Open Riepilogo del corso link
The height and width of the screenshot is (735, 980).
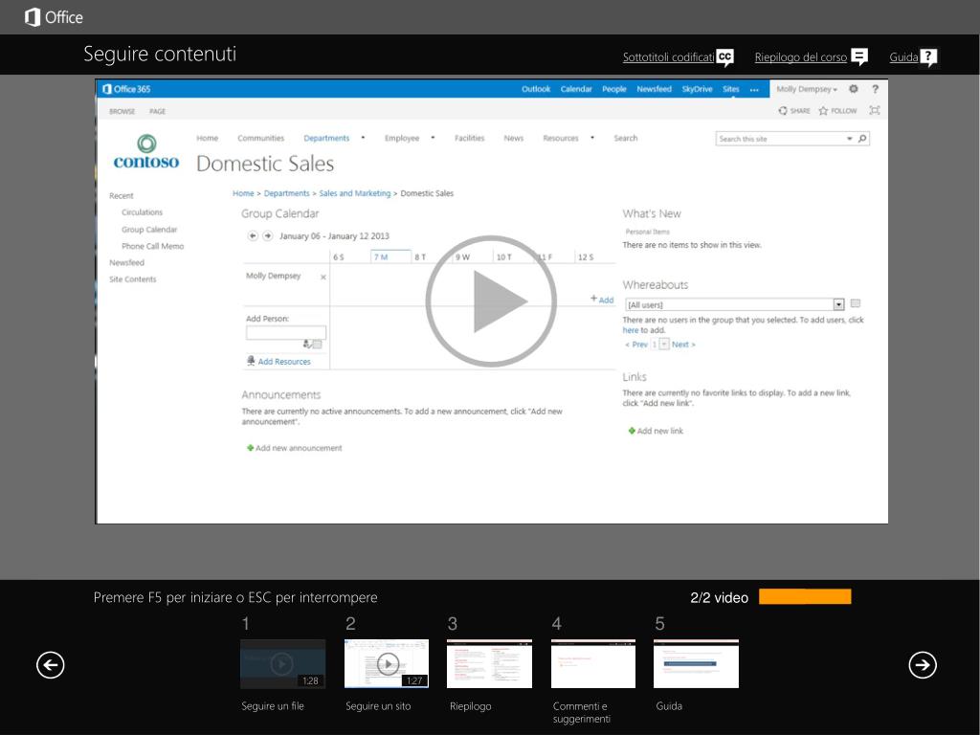point(801,57)
